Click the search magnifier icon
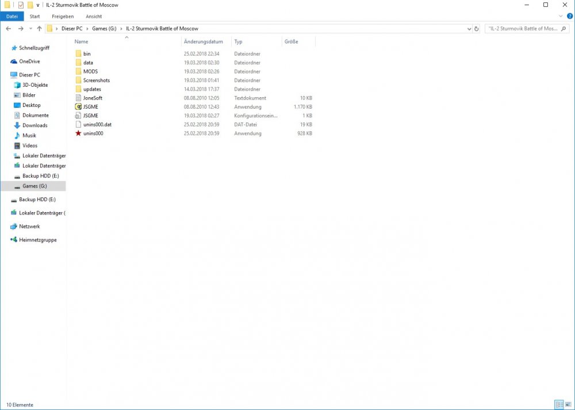This screenshot has width=575, height=410. [563, 29]
